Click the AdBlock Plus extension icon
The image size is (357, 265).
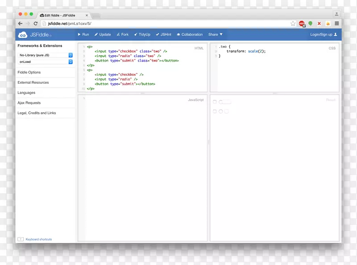click(302, 23)
